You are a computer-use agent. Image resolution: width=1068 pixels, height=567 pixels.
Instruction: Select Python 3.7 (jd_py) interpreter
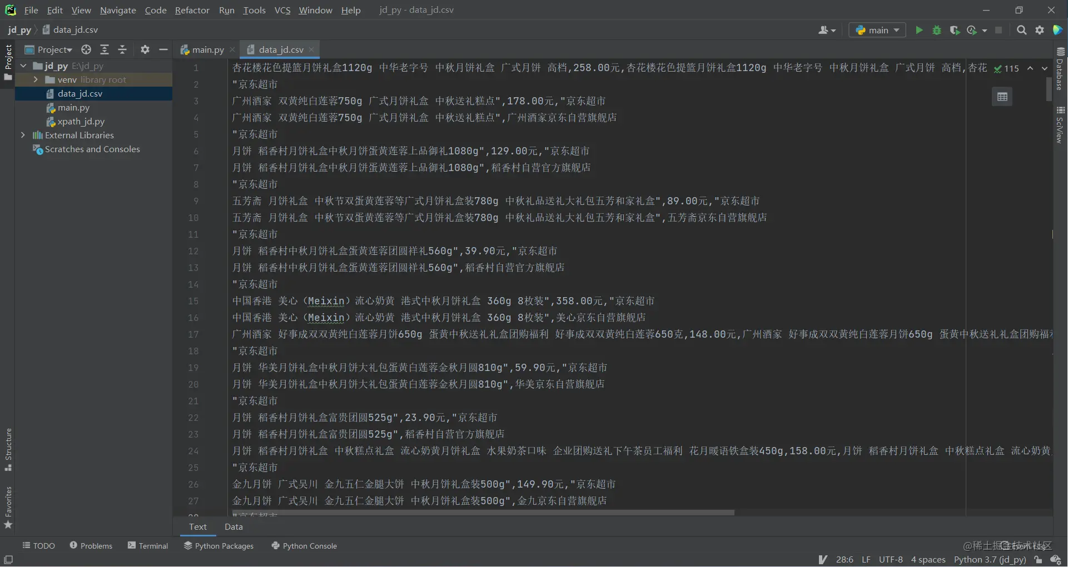click(990, 559)
